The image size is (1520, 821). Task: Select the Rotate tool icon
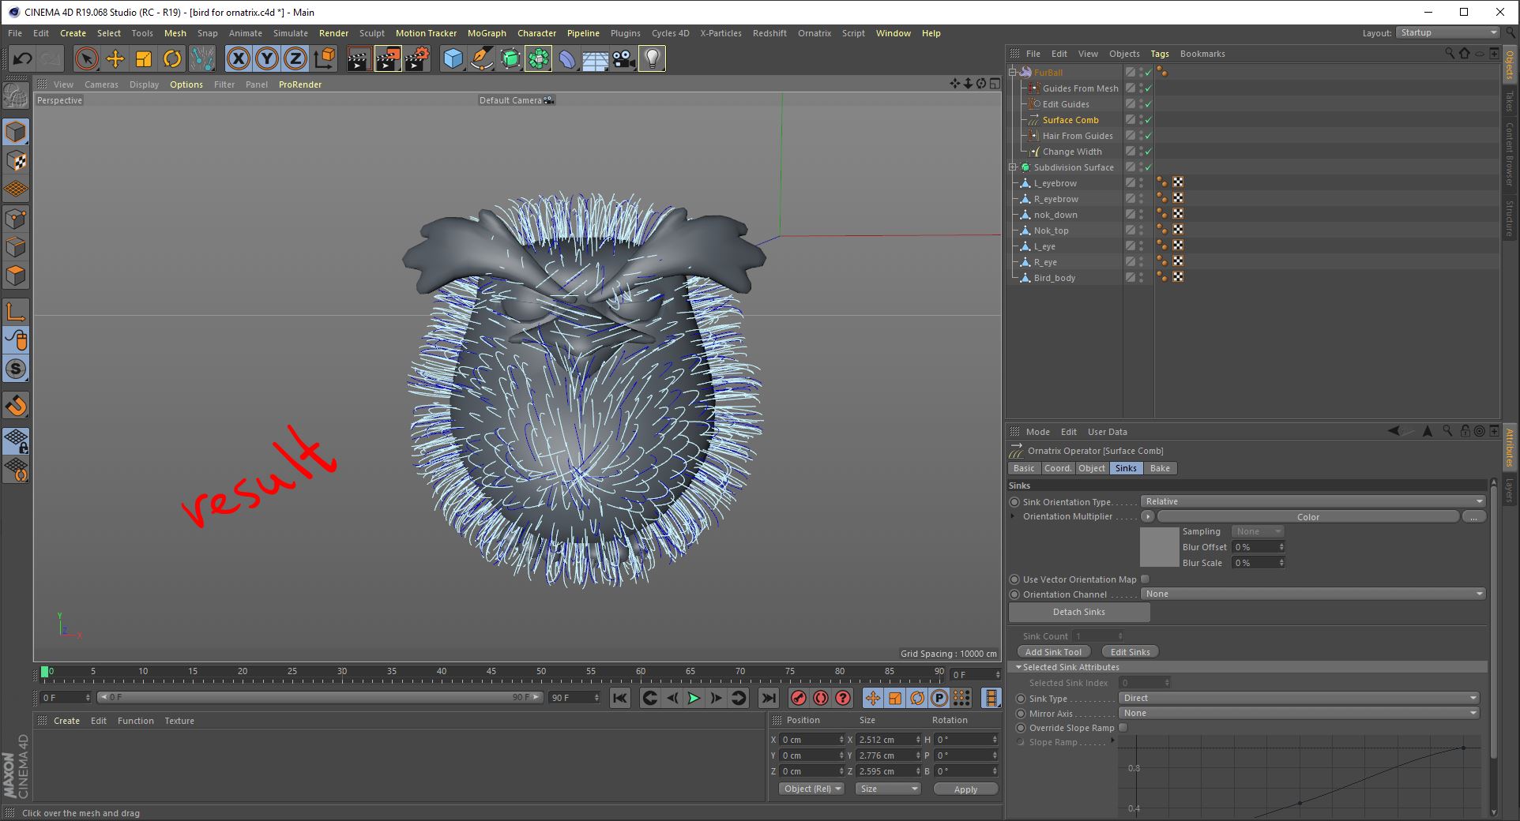[172, 59]
